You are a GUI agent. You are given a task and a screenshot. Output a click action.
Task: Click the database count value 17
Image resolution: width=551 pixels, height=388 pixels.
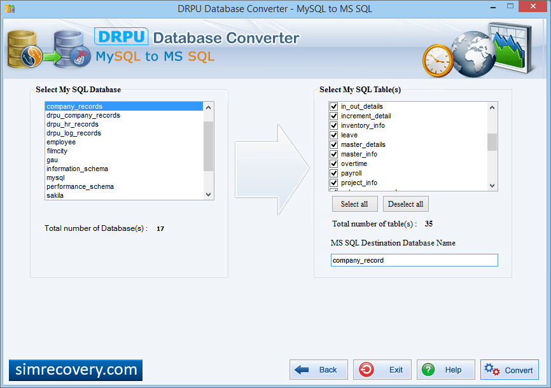pos(160,229)
